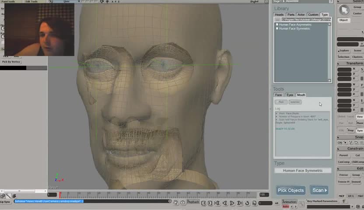Click the rotate r icon in Transform

click(362, 85)
